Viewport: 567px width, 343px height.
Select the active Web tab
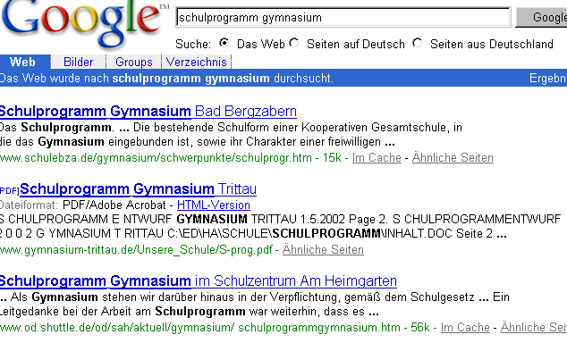coord(22,62)
